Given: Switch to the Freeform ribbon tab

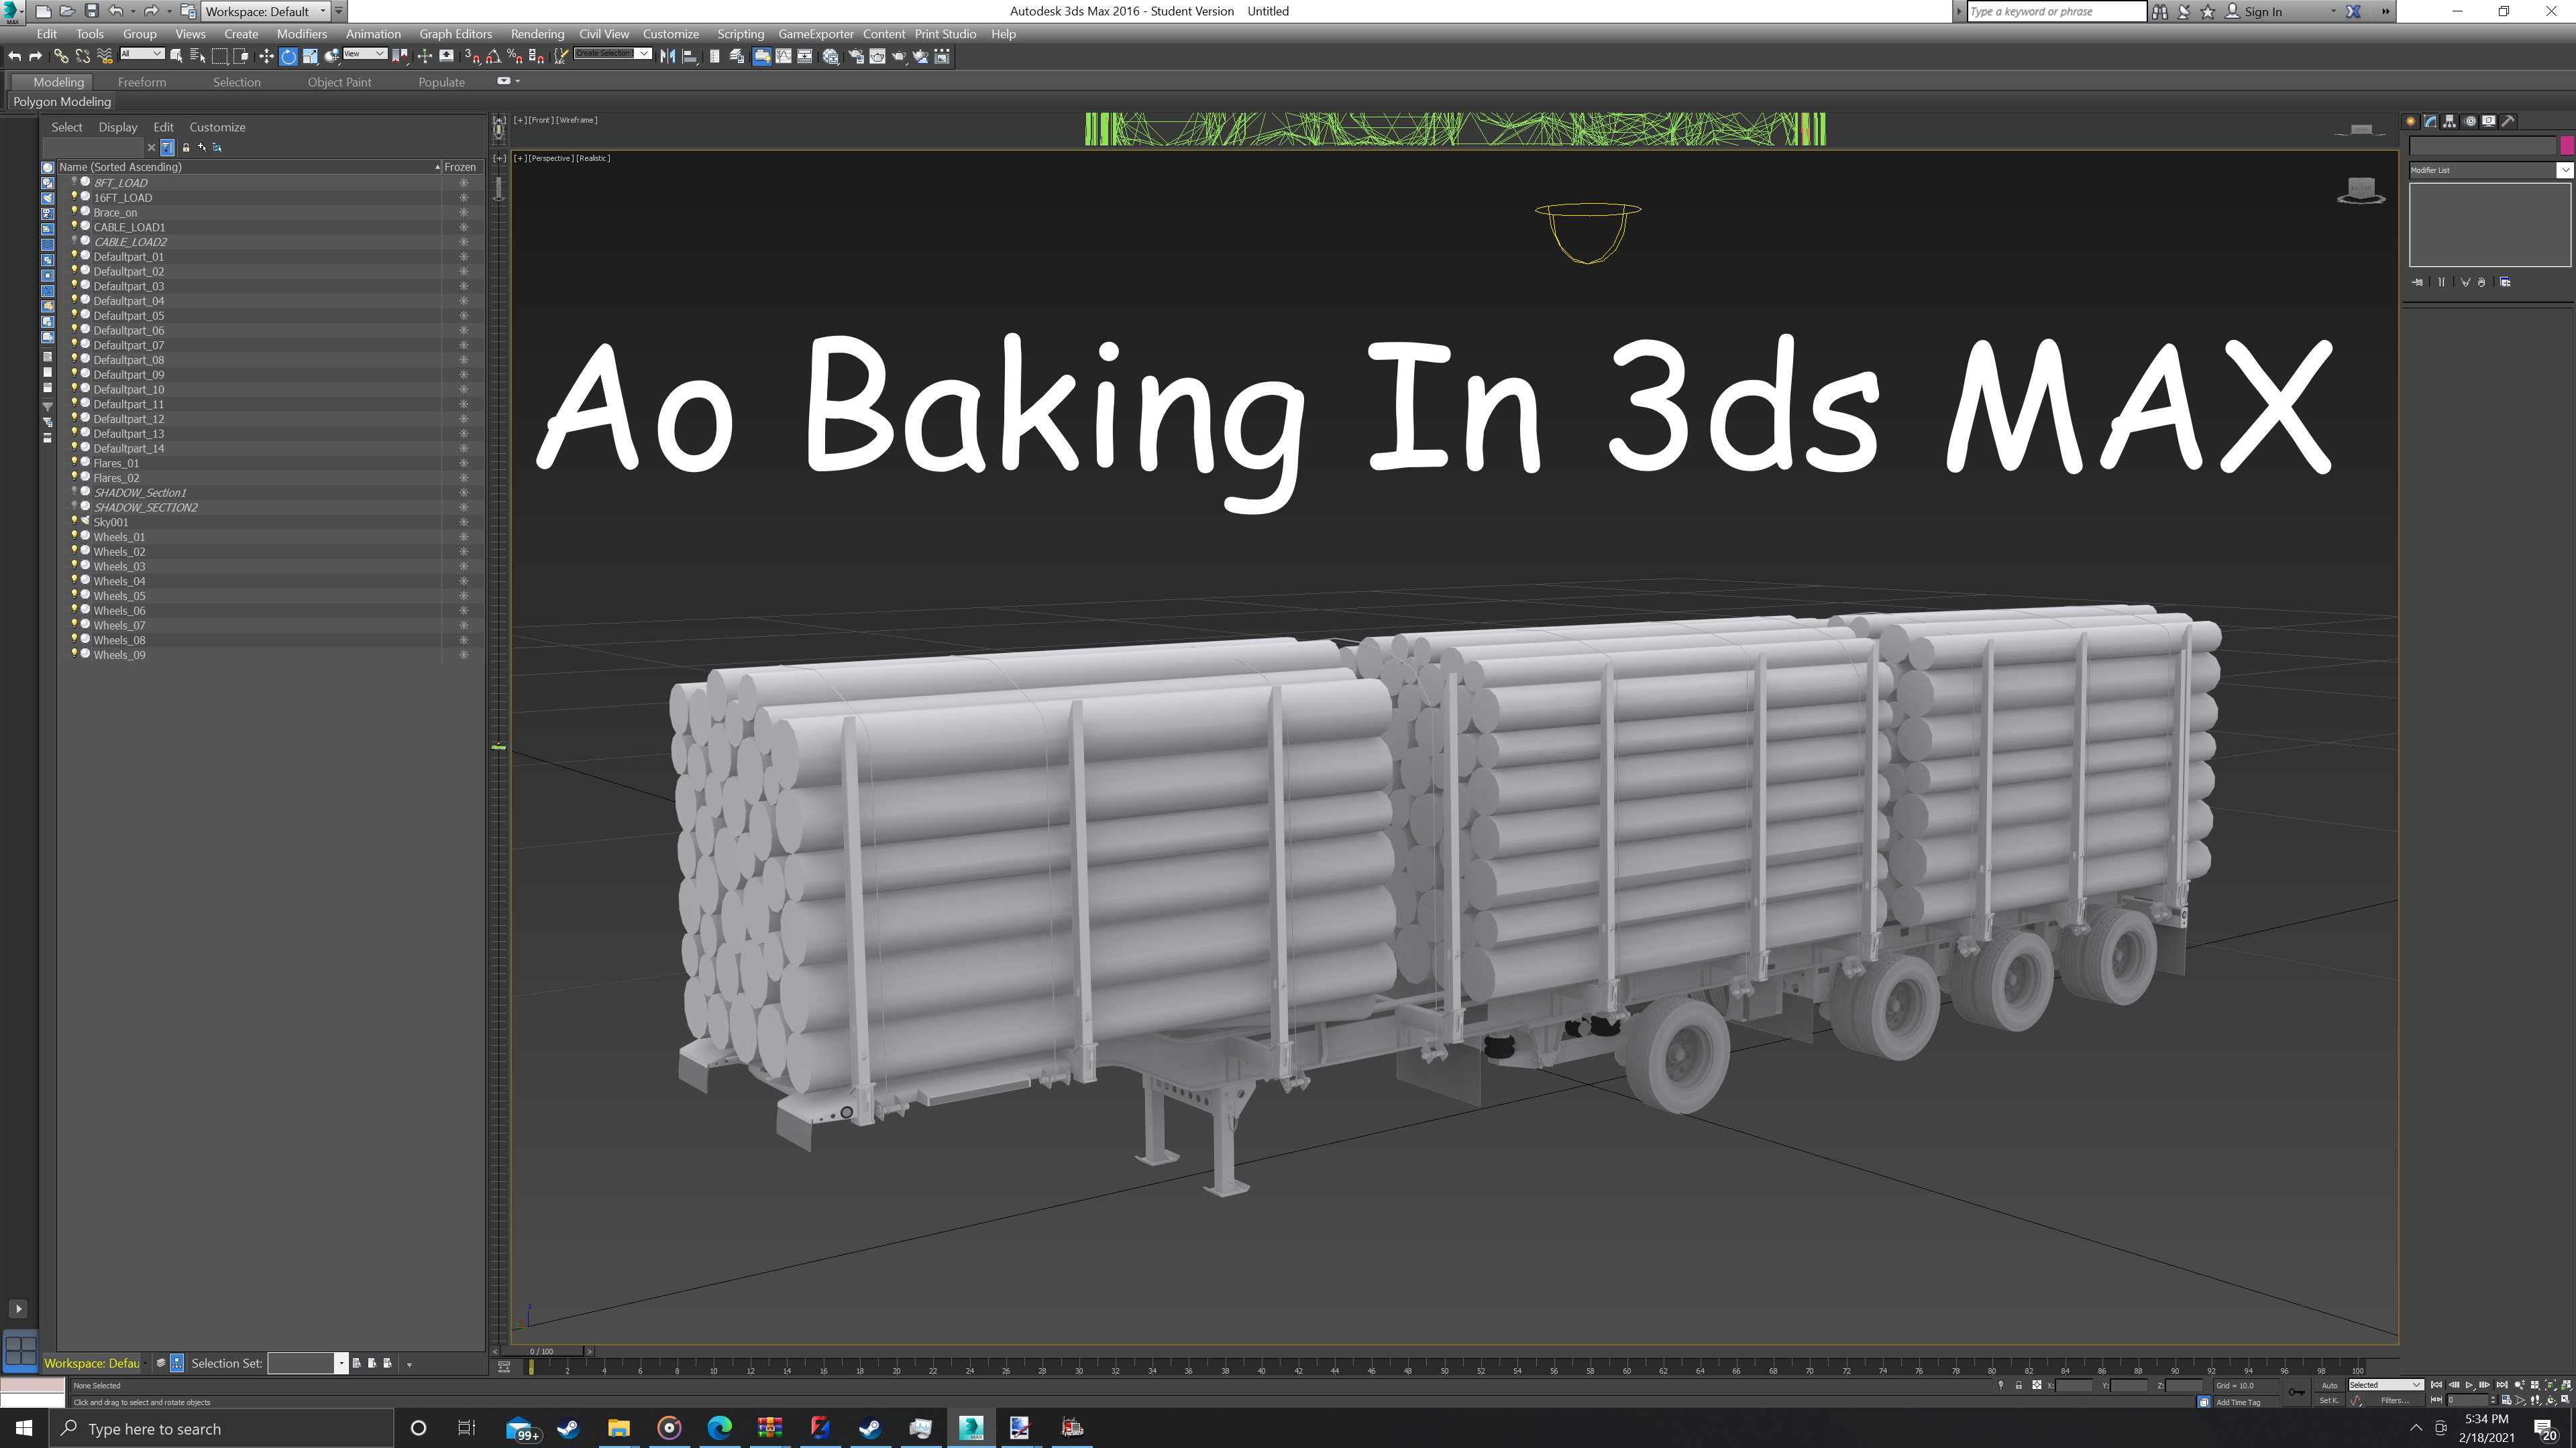Looking at the screenshot, I should click(x=142, y=82).
